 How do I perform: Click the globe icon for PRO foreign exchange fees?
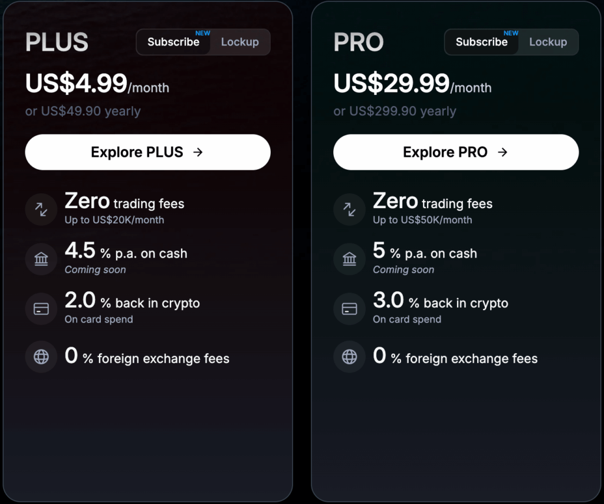(349, 357)
